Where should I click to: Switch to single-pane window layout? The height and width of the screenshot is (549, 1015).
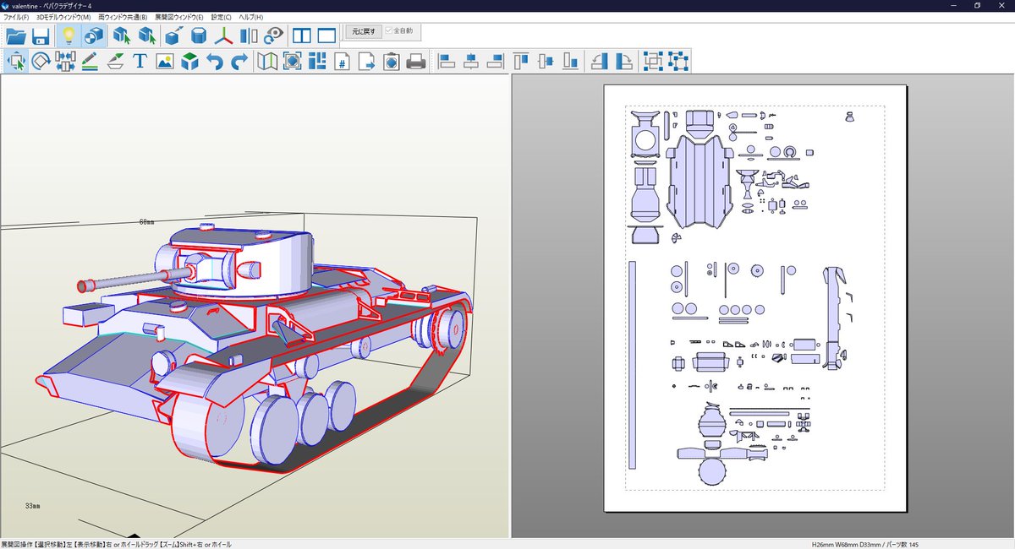click(x=326, y=36)
